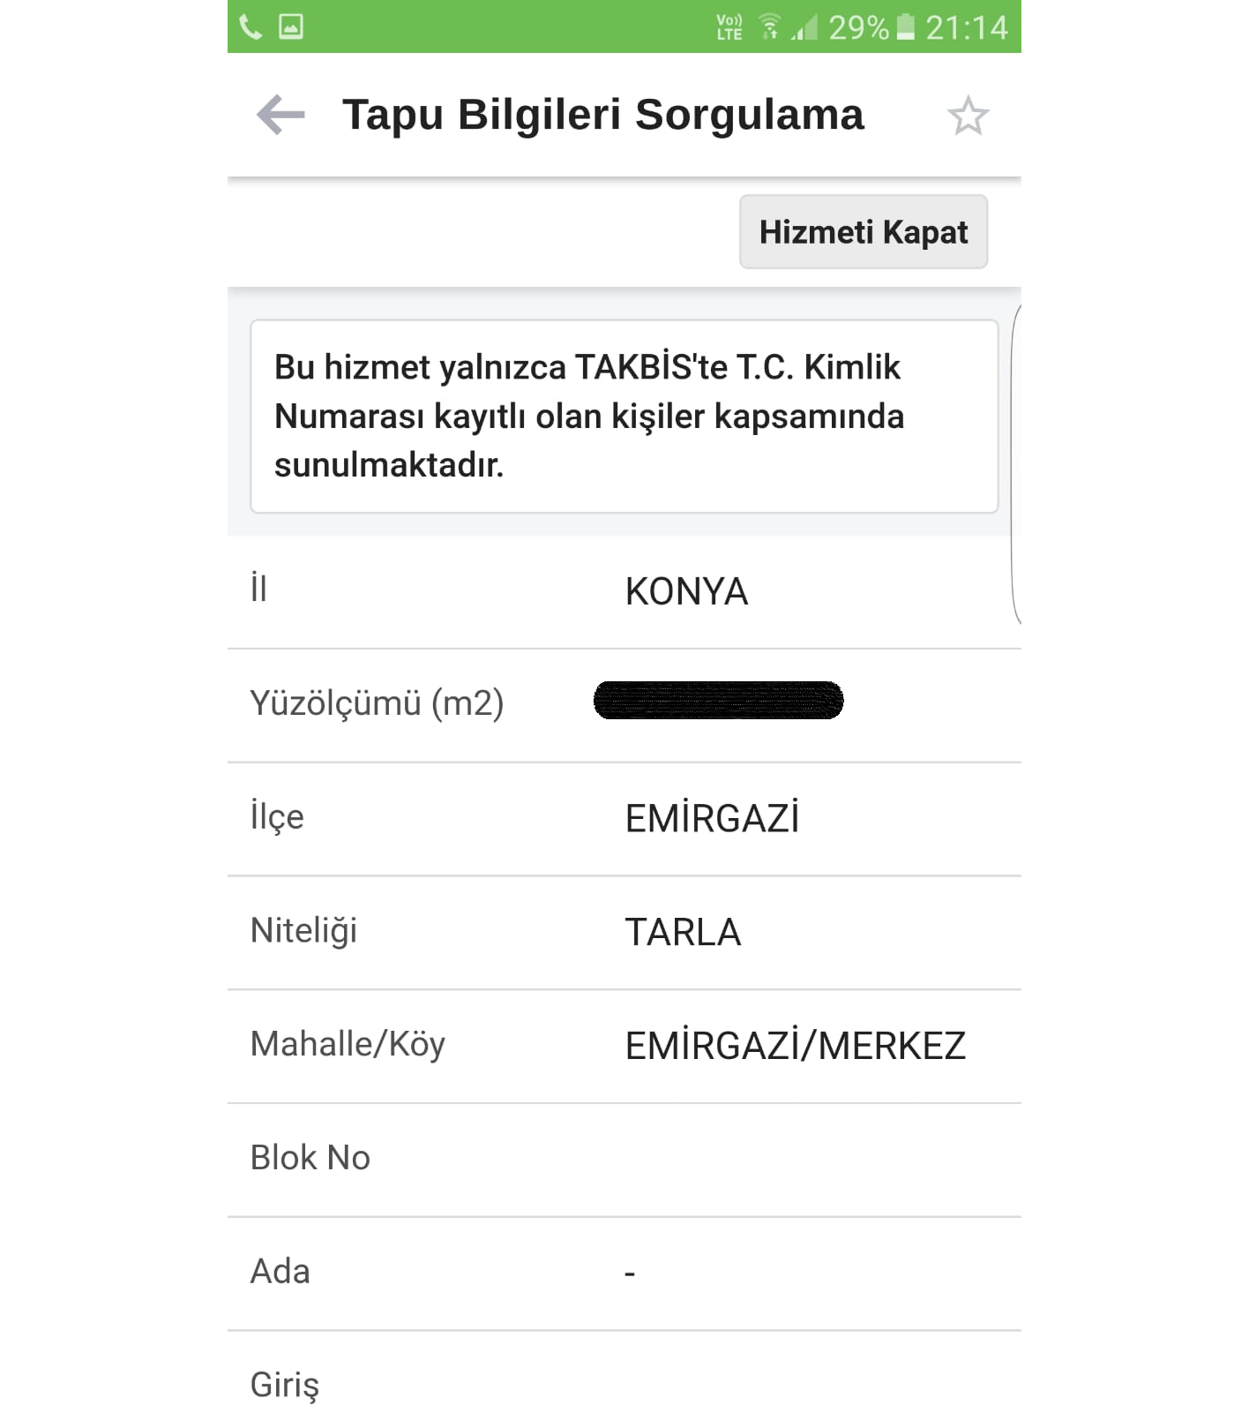Tap the Giriş row label
This screenshot has height=1412, width=1249.
point(285,1385)
